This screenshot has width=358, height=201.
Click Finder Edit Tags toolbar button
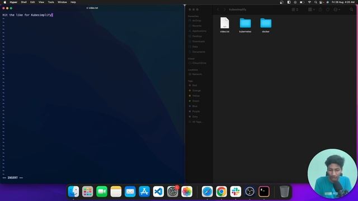pyautogui.click(x=328, y=9)
